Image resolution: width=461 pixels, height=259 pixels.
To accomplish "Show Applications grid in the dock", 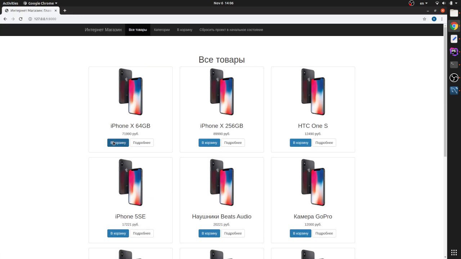I will (454, 252).
